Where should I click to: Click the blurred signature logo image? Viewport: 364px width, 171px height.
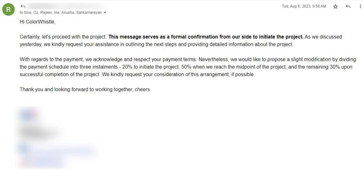pyautogui.click(x=28, y=115)
